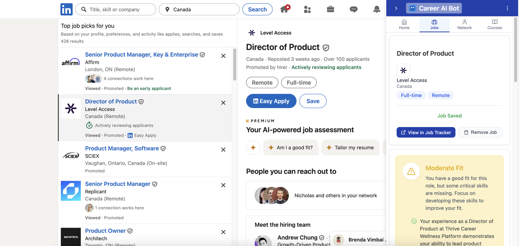The width and height of the screenshot is (520, 246).
Task: Open Career AI Bot three-dot options menu
Action: (507, 8)
